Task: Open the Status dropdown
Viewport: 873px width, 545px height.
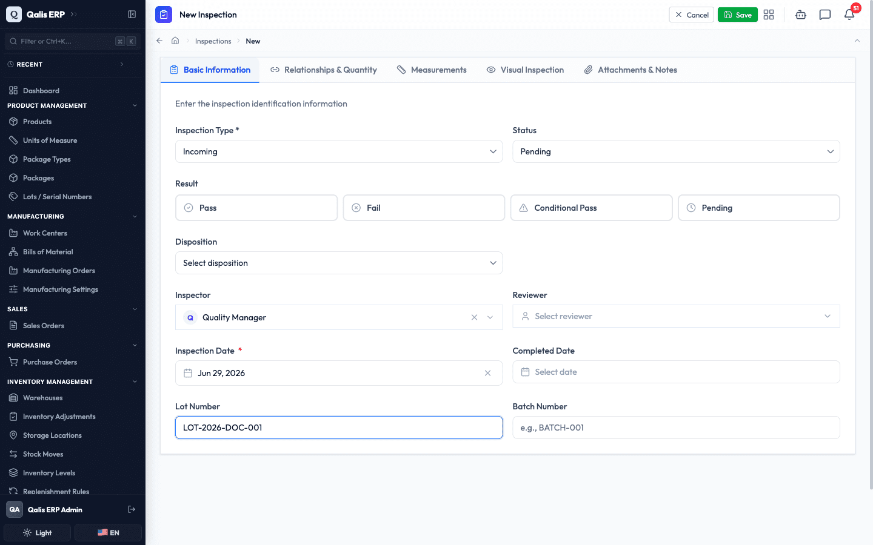Action: (x=676, y=151)
